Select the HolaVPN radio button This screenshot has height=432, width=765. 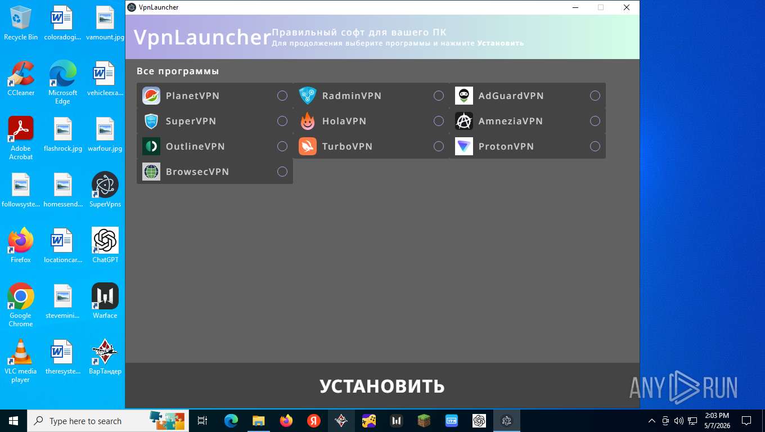439,121
